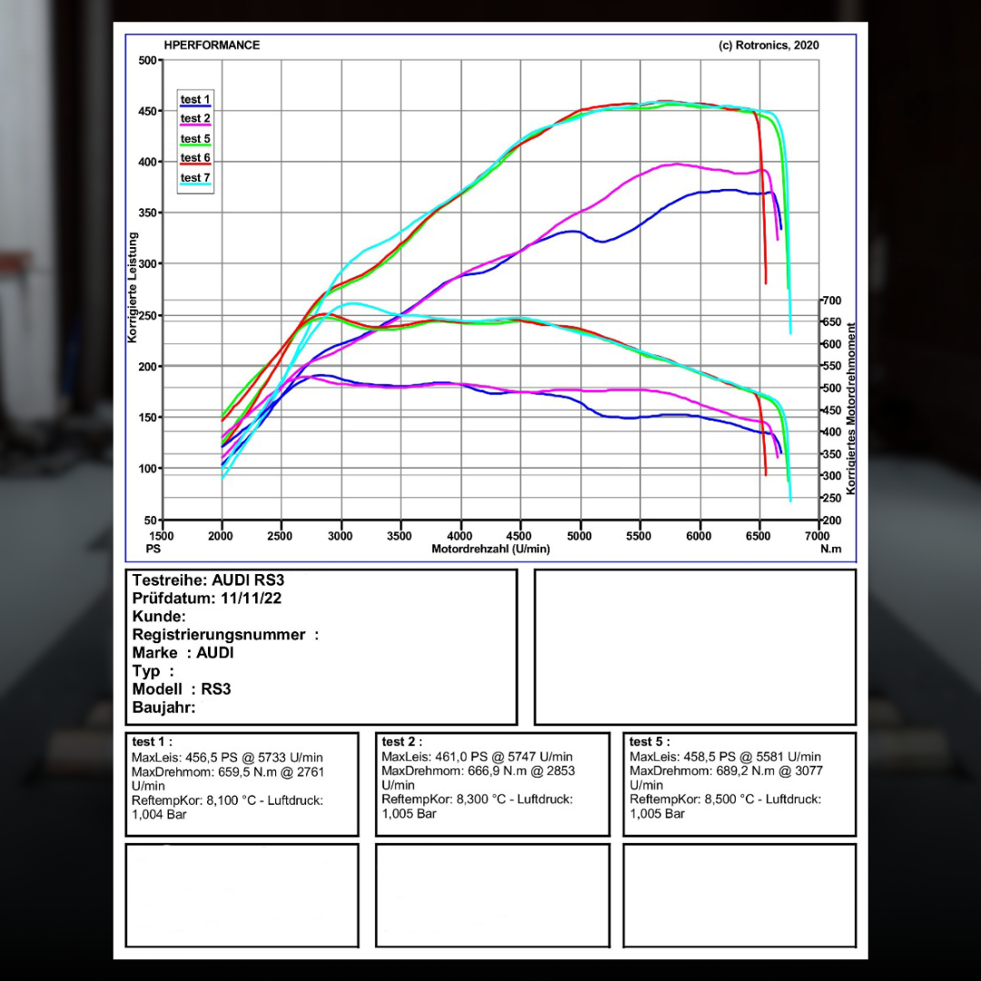The height and width of the screenshot is (981, 981).
Task: Click the Rotronics 2020 copyright text
Action: (768, 45)
